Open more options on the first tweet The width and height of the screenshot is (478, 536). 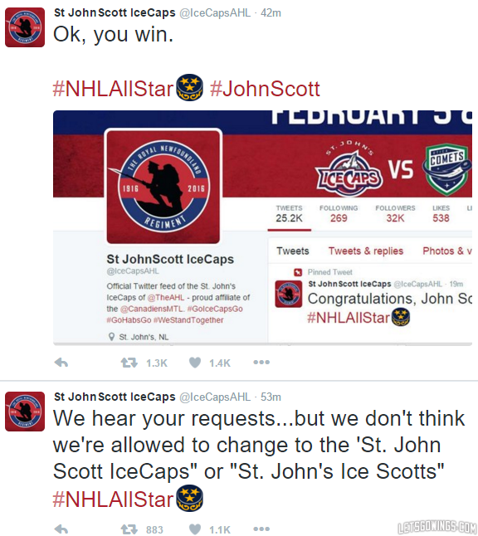261,362
